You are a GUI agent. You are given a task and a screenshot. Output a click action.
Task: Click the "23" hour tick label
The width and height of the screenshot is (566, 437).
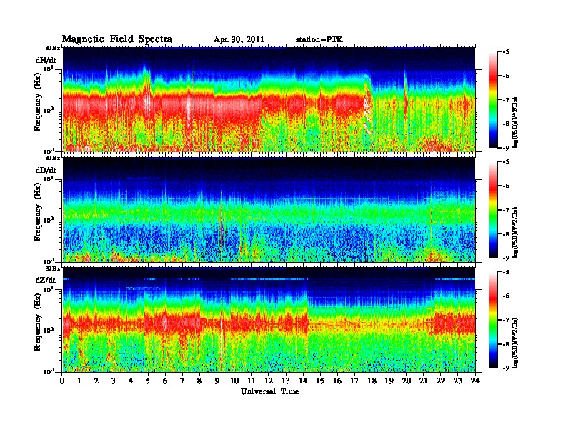[x=458, y=381]
